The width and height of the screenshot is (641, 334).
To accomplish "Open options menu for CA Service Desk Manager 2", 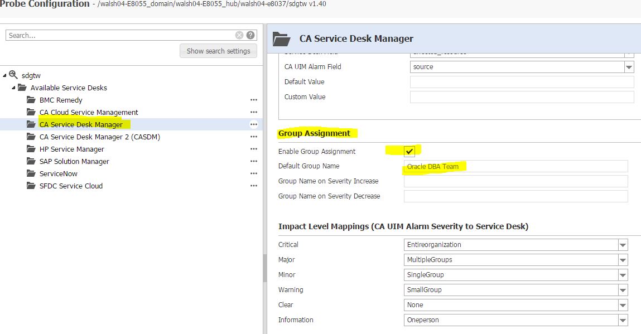I will 254,137.
